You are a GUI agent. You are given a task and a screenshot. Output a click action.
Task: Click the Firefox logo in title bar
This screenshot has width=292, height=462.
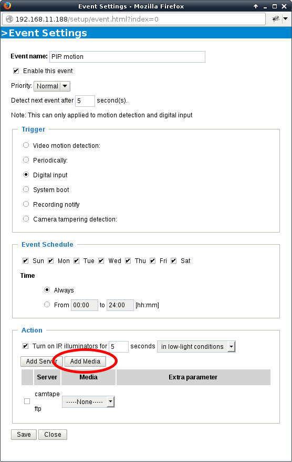point(7,6)
